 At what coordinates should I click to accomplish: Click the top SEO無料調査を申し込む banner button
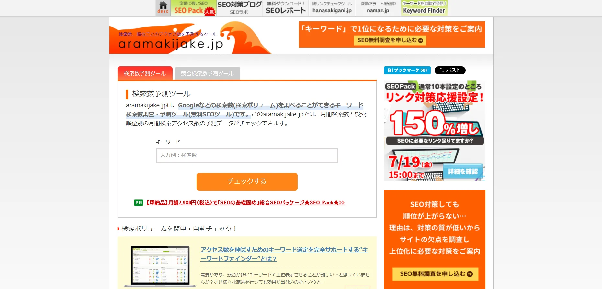[x=390, y=40]
